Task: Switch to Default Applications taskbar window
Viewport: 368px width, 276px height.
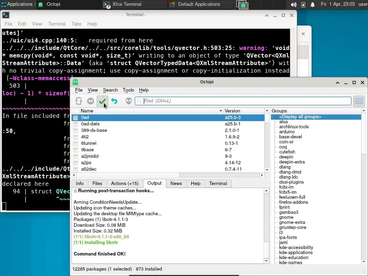Action: (x=200, y=4)
